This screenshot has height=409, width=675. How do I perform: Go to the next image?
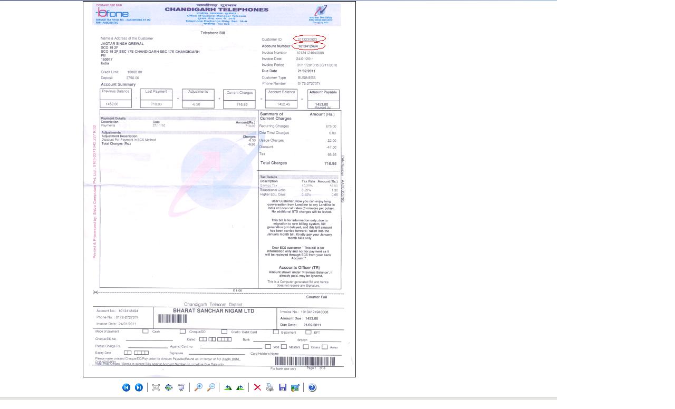tap(139, 387)
